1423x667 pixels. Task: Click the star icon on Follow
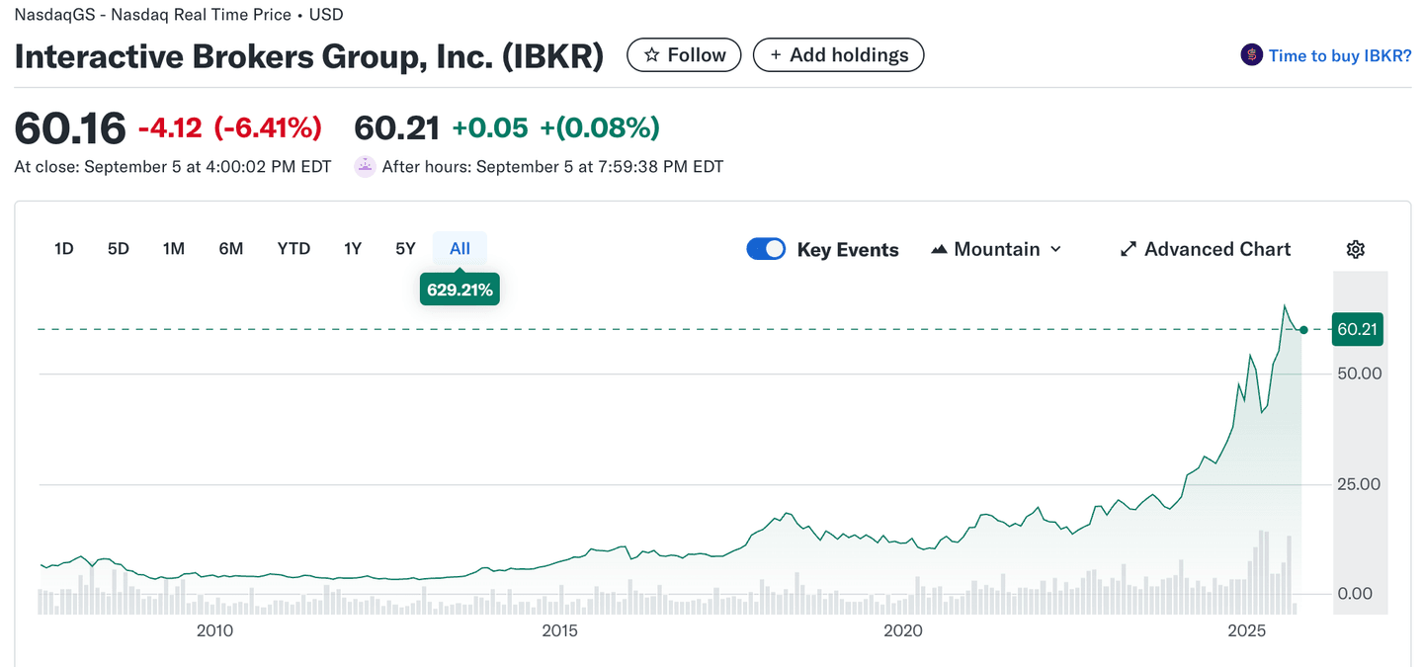652,55
